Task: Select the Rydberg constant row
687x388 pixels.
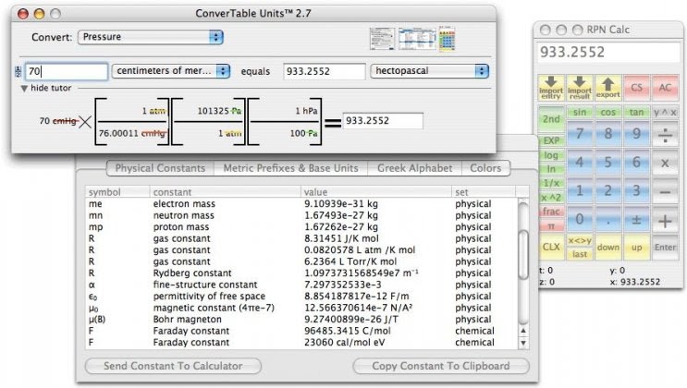Action: click(301, 273)
